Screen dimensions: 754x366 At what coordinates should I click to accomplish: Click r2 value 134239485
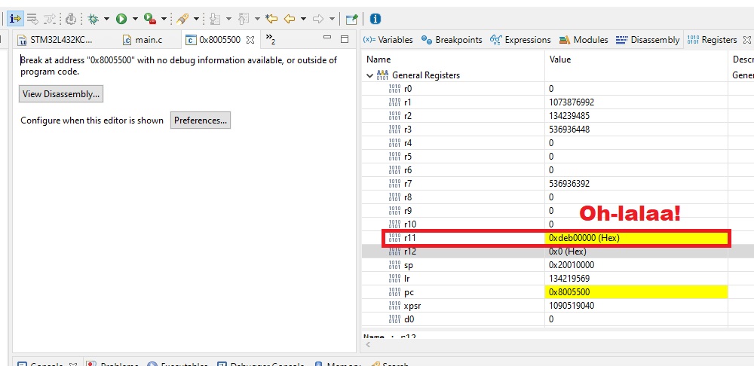coord(569,116)
